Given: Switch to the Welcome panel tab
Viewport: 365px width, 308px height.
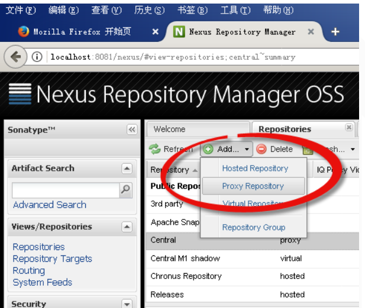Looking at the screenshot, I should [x=198, y=129].
